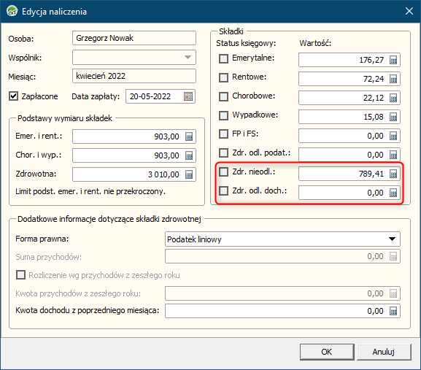Image resolution: width=421 pixels, height=370 pixels.
Task: Check the FP i FS status checkbox
Action: click(223, 134)
